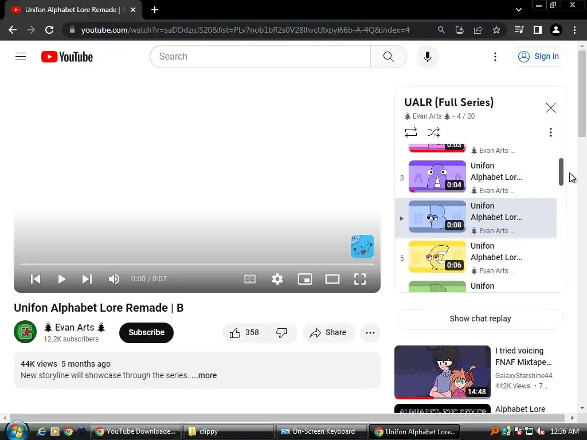Screen dimensions: 587x440
Task: Open YouTube settings three-dot menu
Action: [x=495, y=57]
